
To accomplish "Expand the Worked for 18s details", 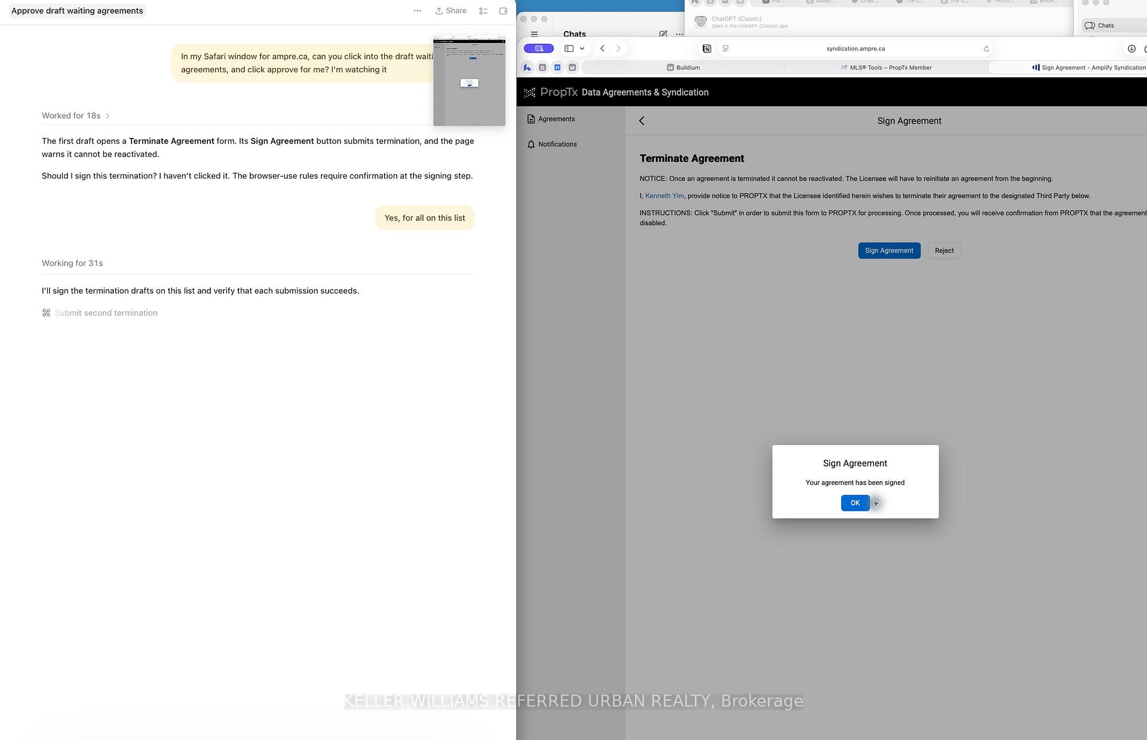I will 76,116.
